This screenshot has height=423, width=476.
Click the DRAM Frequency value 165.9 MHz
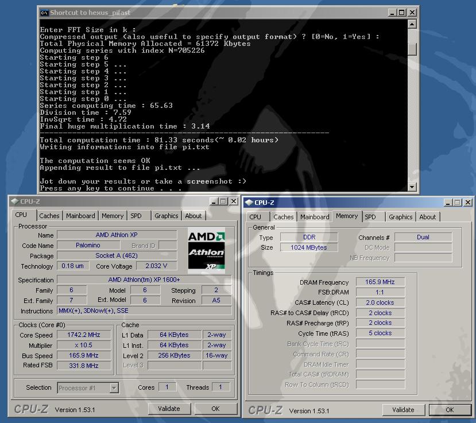coord(380,282)
